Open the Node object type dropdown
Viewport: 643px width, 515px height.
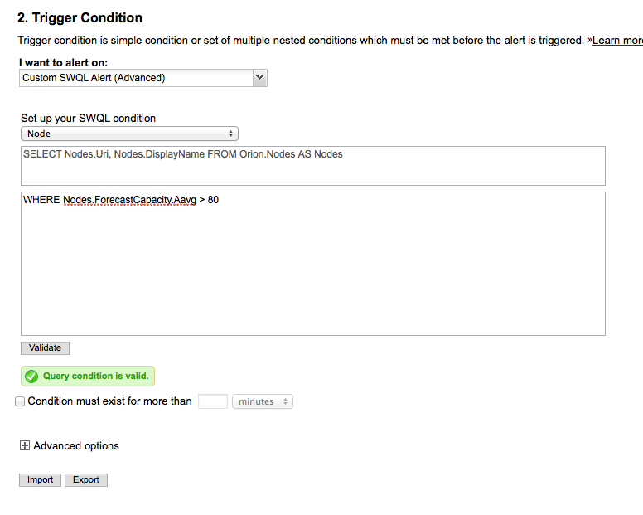(129, 134)
